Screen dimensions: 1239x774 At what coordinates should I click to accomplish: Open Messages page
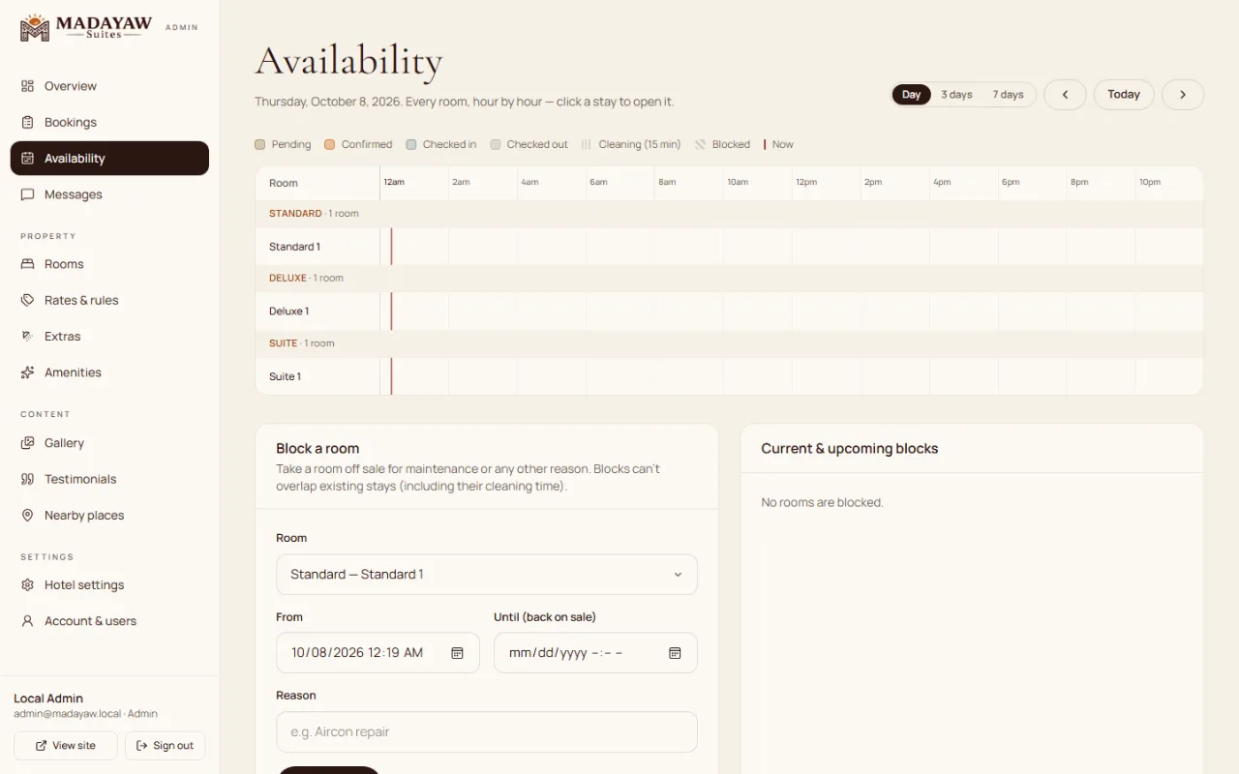[x=109, y=194]
